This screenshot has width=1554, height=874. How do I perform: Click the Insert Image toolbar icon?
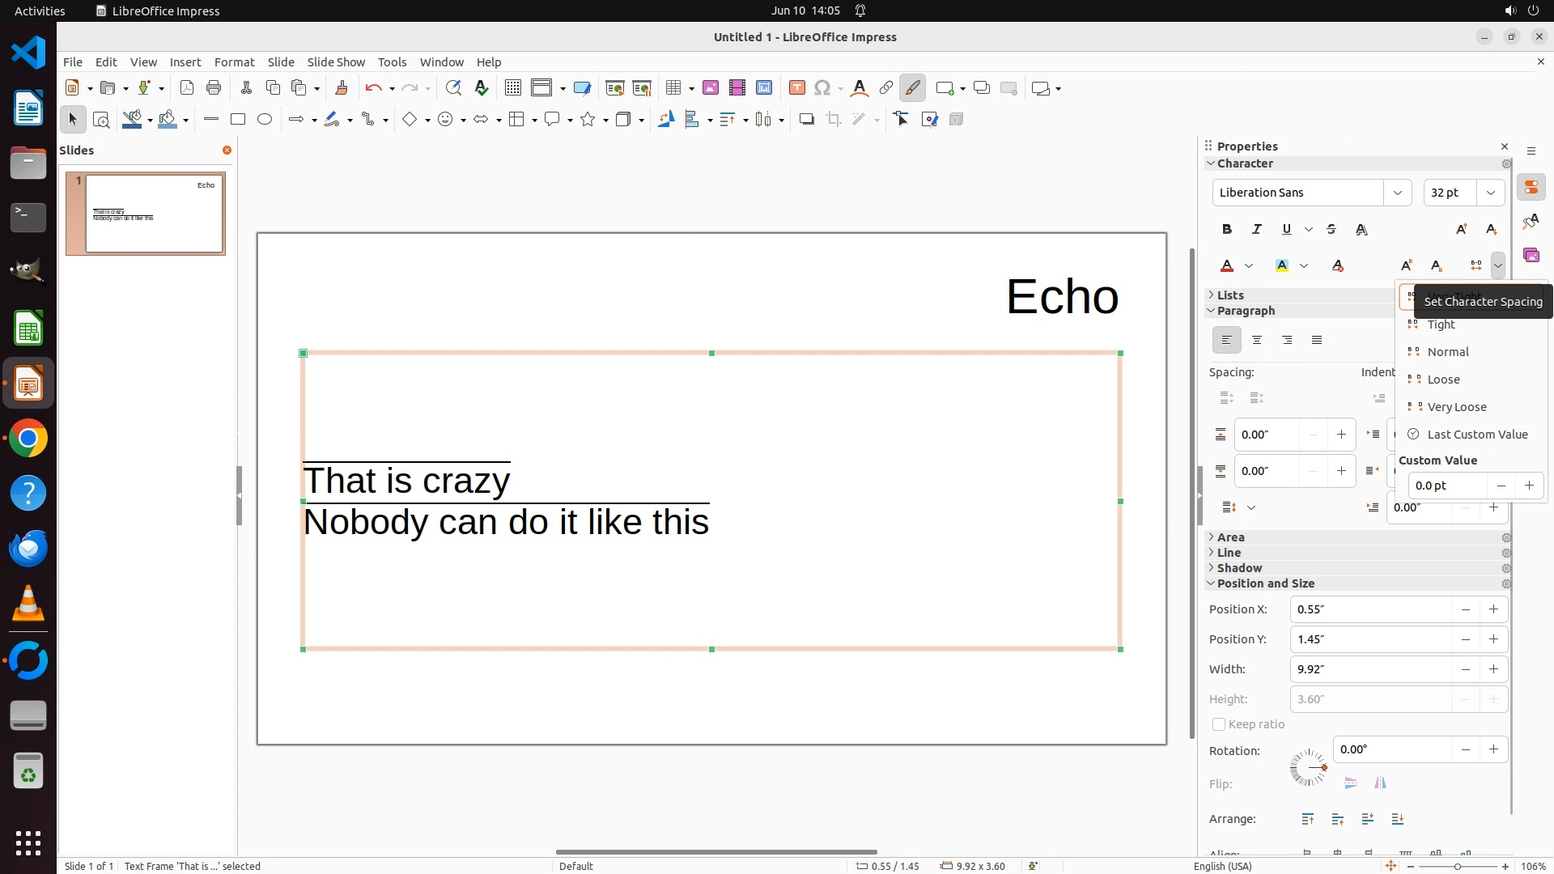point(710,88)
